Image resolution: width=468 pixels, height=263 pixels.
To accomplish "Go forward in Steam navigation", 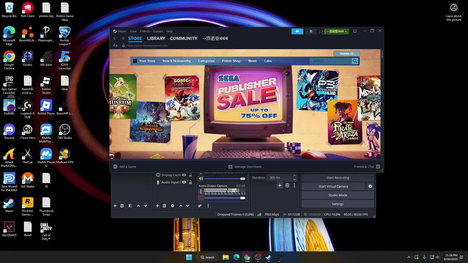I will (123, 38).
